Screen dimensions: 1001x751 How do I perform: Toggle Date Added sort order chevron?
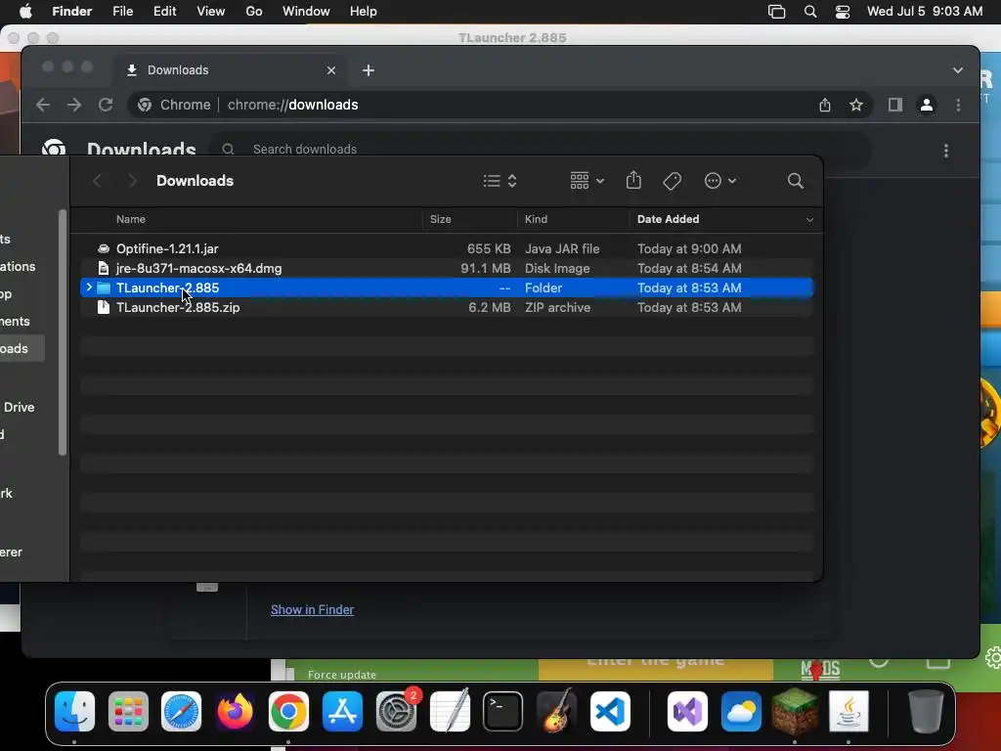809,220
